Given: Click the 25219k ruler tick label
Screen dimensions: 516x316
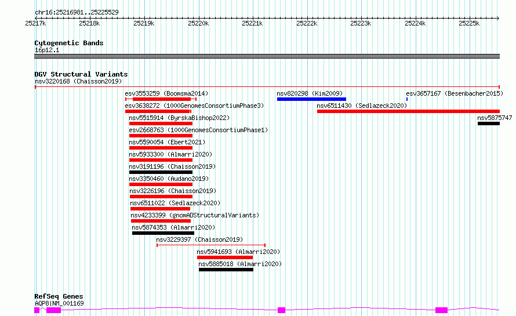Looking at the screenshot, I should pyautogui.click(x=144, y=23).
